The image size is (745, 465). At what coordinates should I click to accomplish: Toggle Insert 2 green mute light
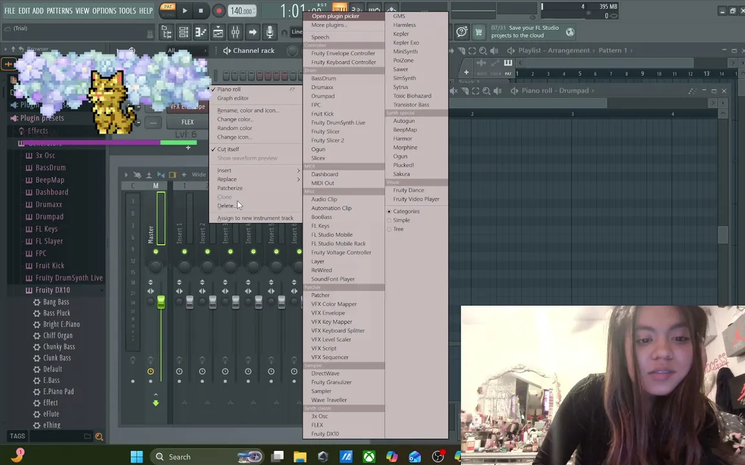207,251
